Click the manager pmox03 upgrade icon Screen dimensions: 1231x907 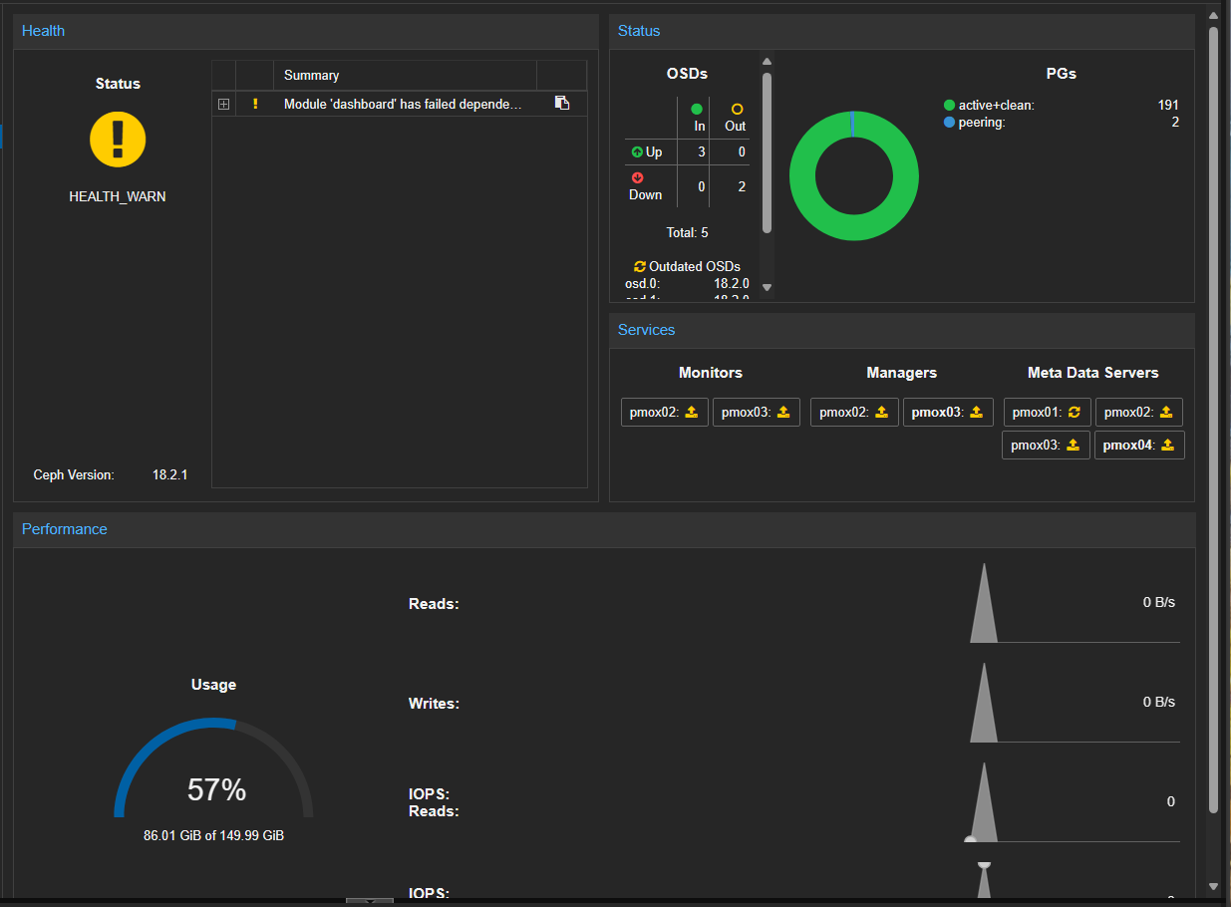coord(977,412)
